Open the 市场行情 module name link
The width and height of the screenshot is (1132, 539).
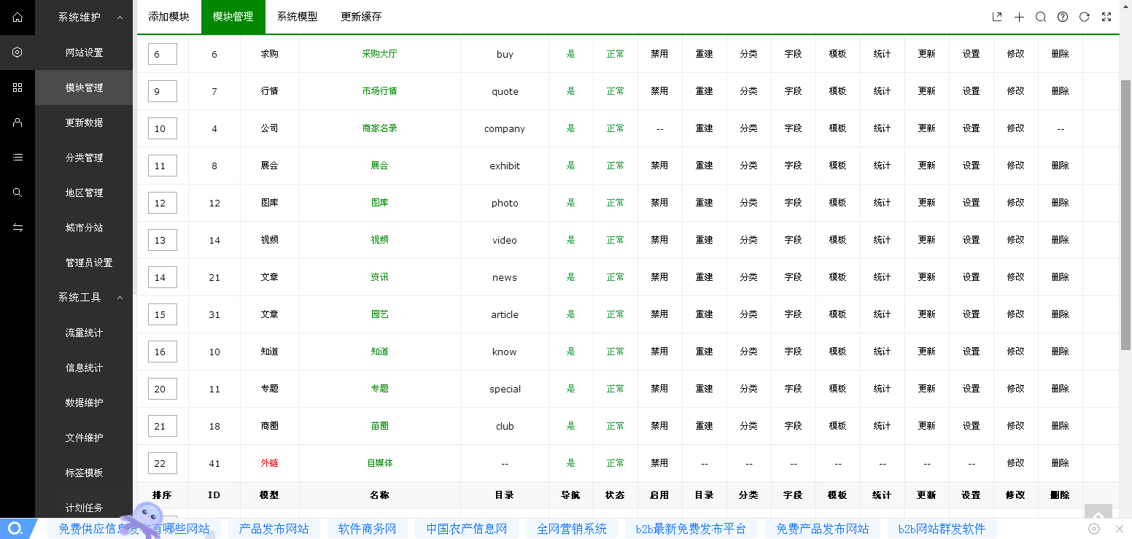(x=379, y=91)
